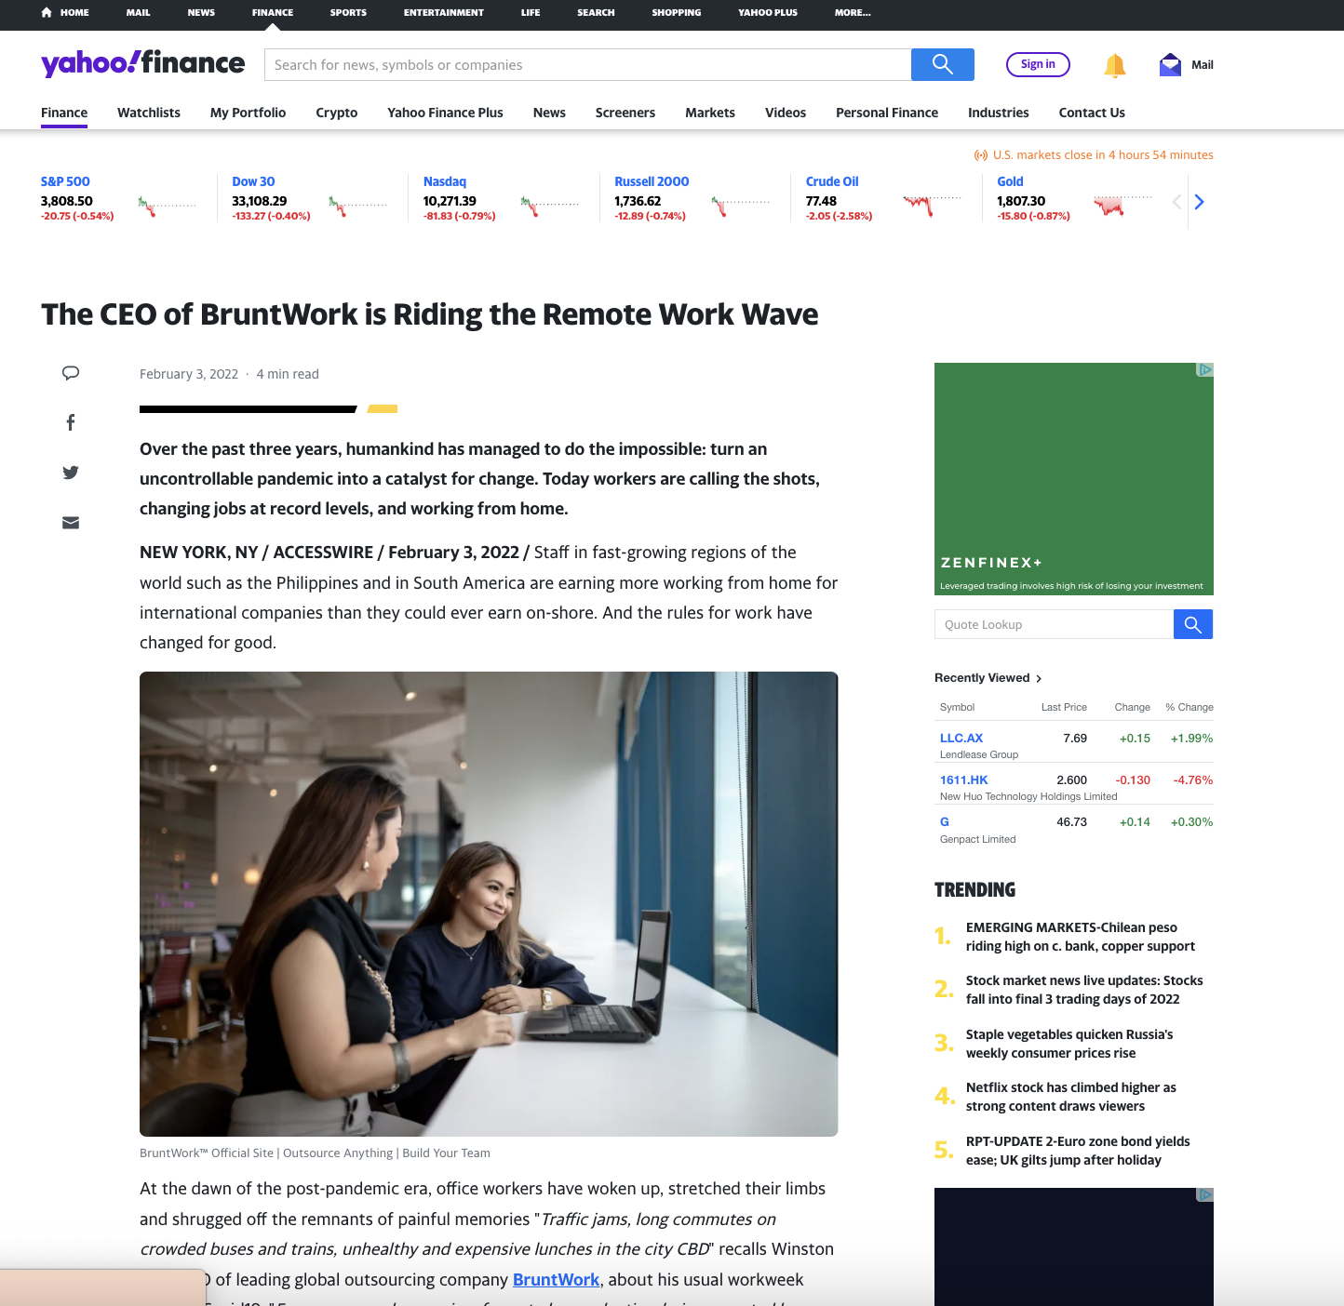Open the LLC.AX symbol quote
The width and height of the screenshot is (1344, 1306).
tap(961, 739)
